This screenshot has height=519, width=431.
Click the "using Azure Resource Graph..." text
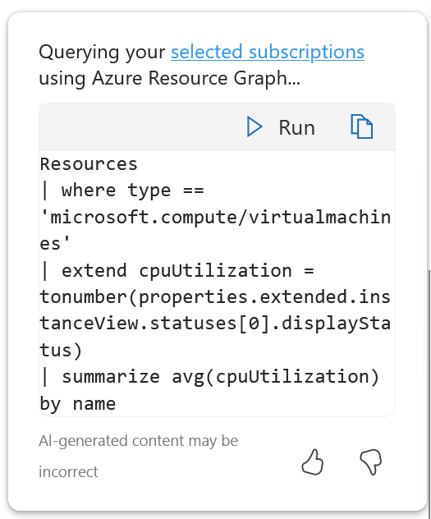coord(170,79)
